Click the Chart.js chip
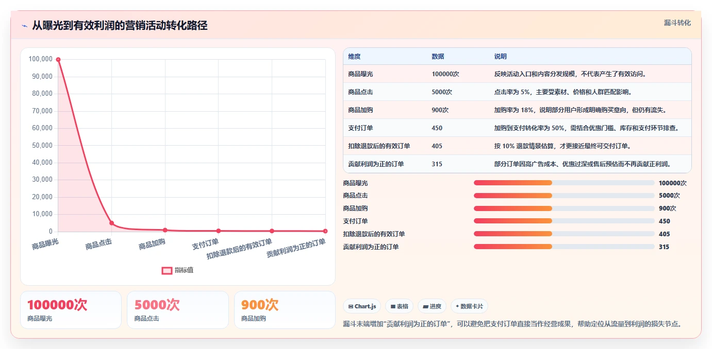This screenshot has width=712, height=349. click(x=362, y=306)
